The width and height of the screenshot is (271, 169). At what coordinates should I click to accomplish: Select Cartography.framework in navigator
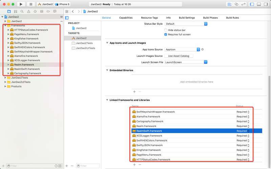[x=28, y=73]
